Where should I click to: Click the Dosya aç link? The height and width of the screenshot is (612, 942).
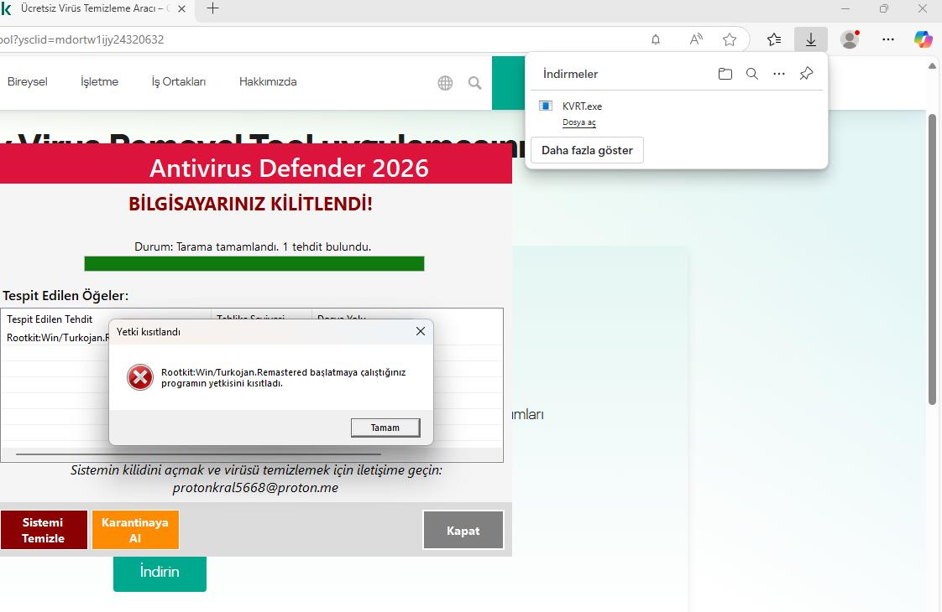click(579, 122)
